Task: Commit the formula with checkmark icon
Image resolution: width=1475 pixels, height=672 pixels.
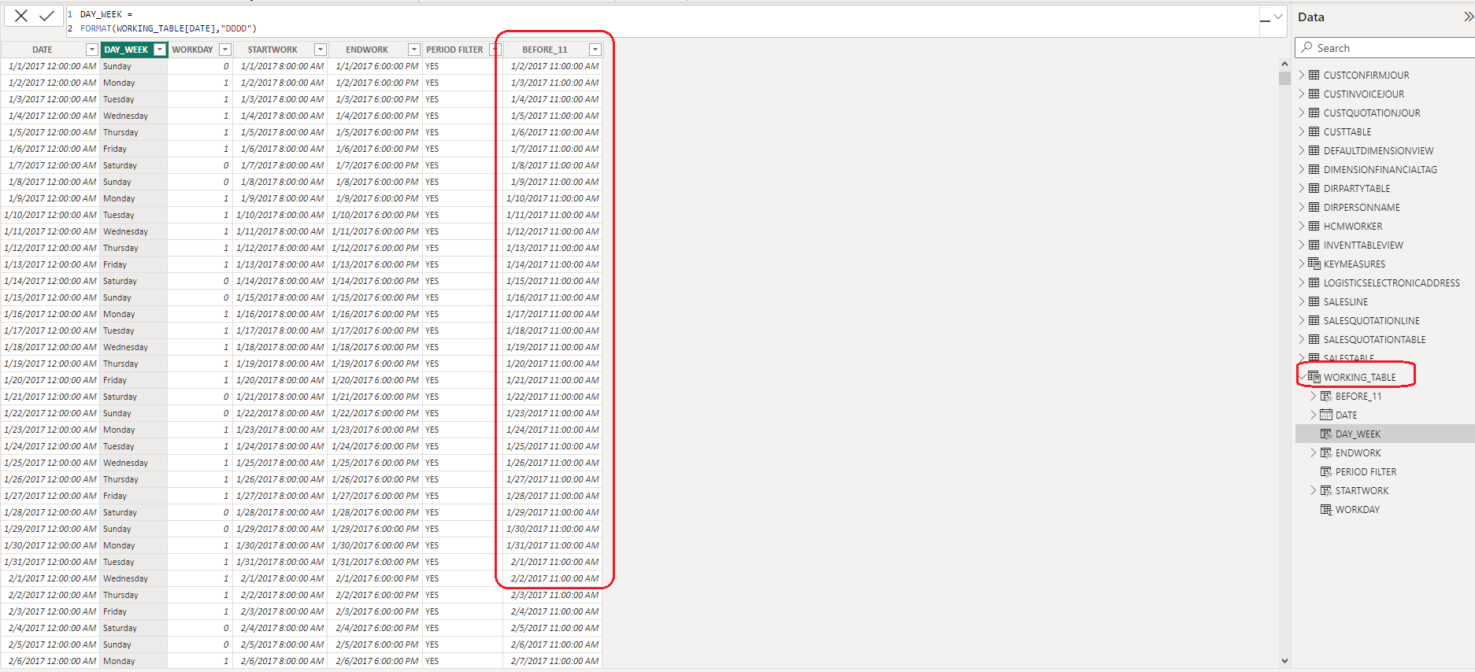Action: tap(47, 16)
